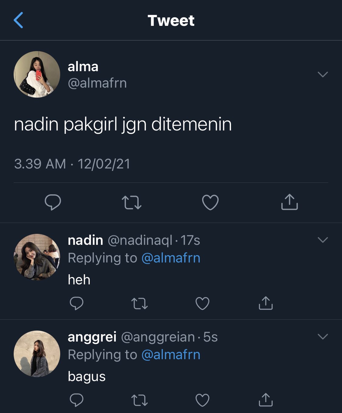Like nadin's 'heh' reply

(x=202, y=303)
